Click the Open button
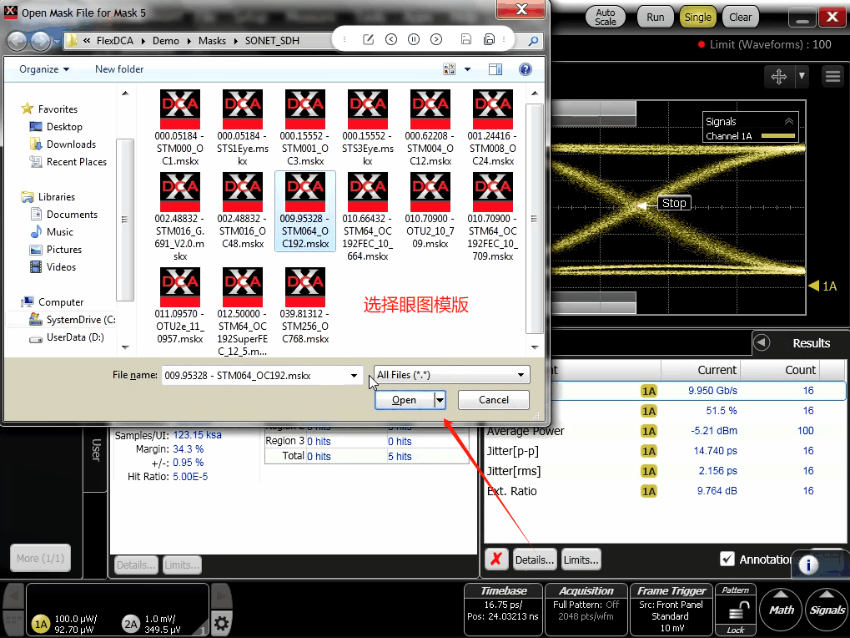This screenshot has height=638, width=850. (404, 400)
